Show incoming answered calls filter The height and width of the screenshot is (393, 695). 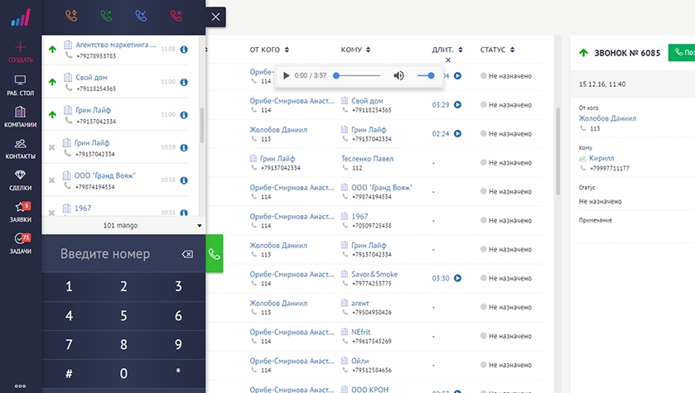(106, 16)
